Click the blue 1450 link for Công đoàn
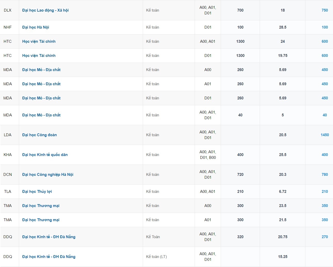 324,135
